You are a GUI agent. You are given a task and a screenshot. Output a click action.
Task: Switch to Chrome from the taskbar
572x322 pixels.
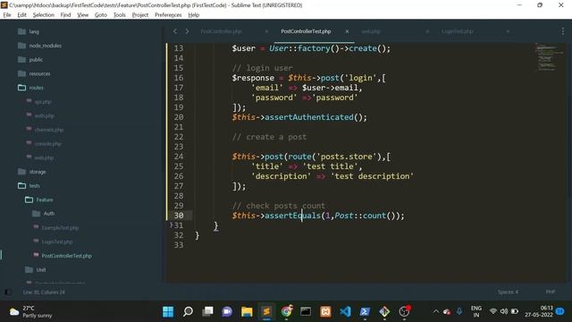pos(287,311)
